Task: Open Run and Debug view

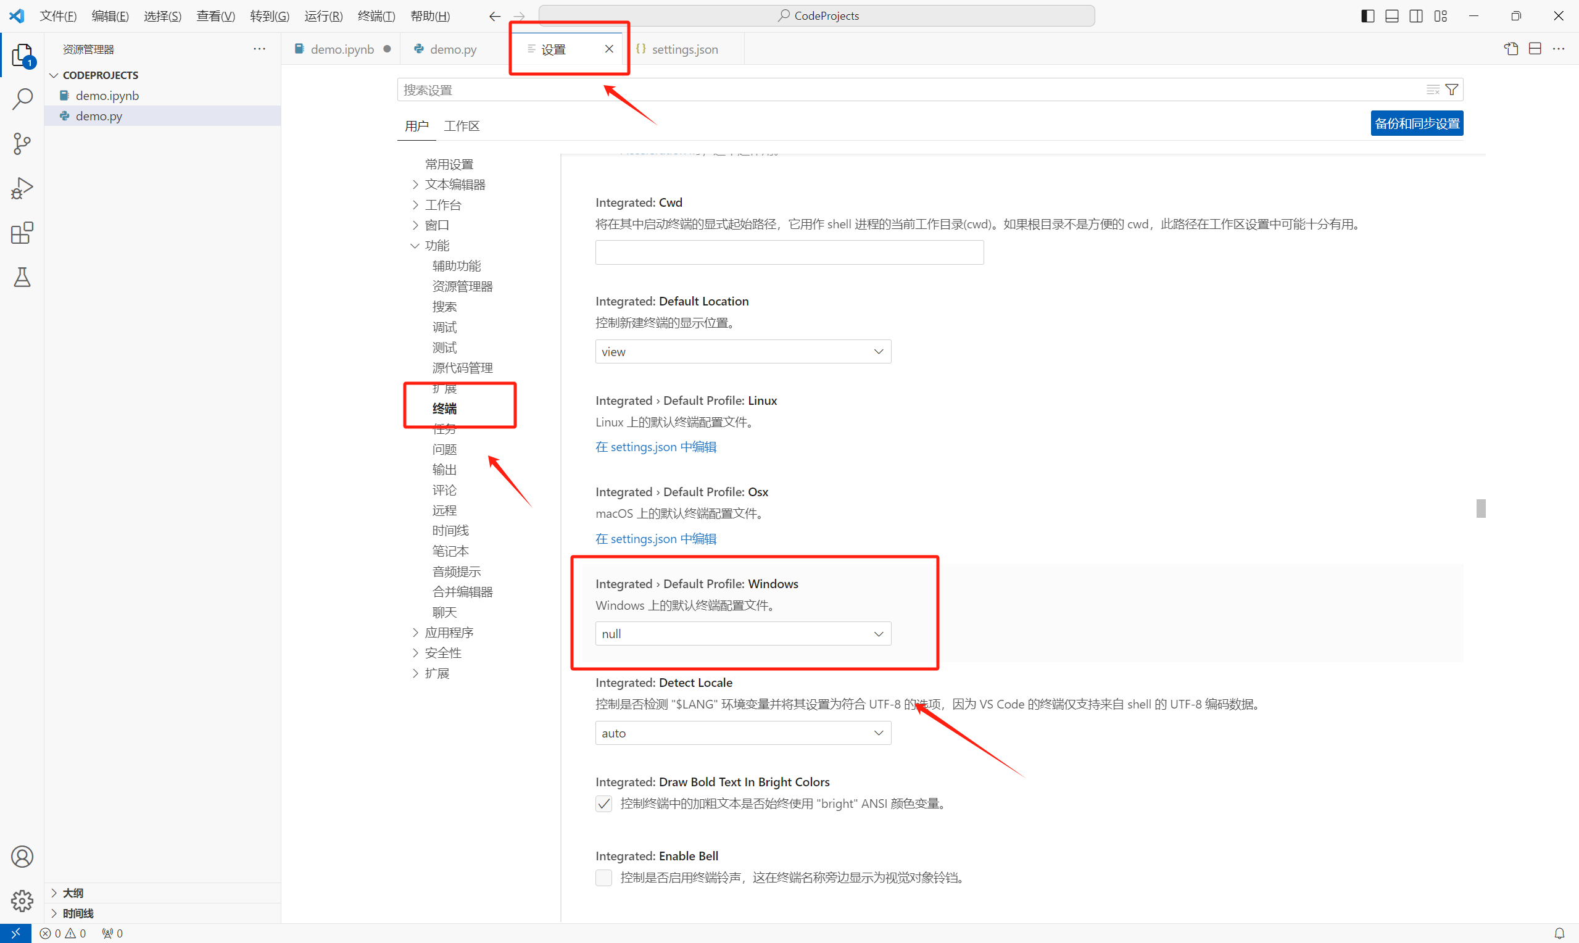Action: 22,188
